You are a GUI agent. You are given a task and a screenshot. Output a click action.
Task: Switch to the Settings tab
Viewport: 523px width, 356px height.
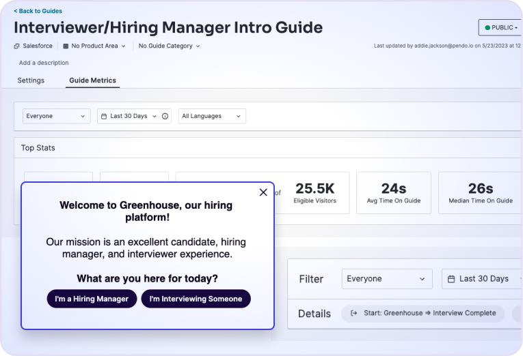31,80
